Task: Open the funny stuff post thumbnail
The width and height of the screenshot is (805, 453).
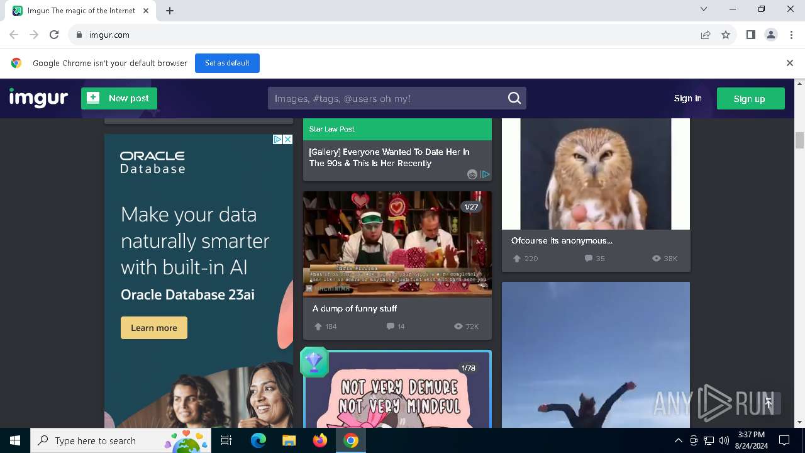Action: (x=397, y=244)
